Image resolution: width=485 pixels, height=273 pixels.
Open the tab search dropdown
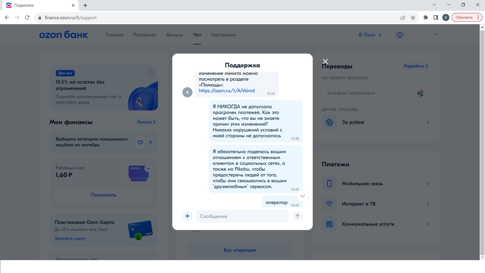pyautogui.click(x=434, y=5)
